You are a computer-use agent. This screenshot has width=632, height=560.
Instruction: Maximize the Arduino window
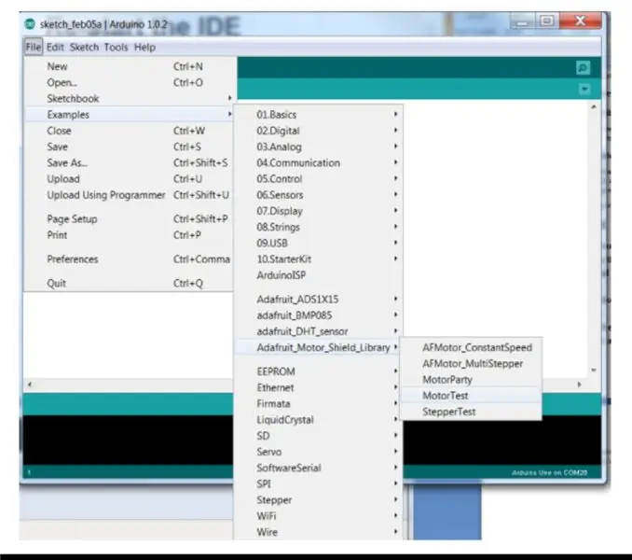(547, 21)
